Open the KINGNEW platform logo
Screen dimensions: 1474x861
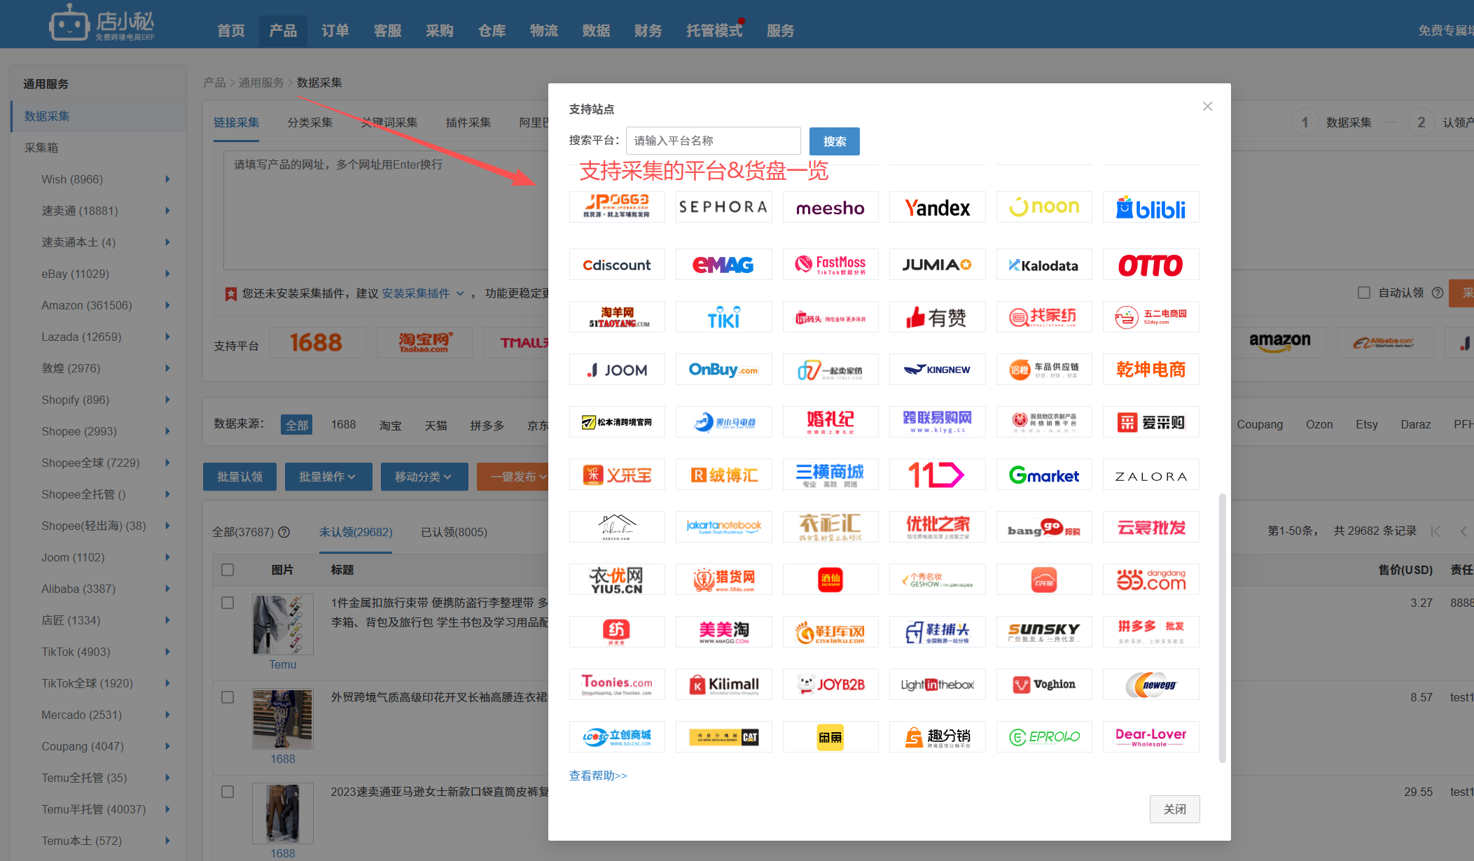937,370
